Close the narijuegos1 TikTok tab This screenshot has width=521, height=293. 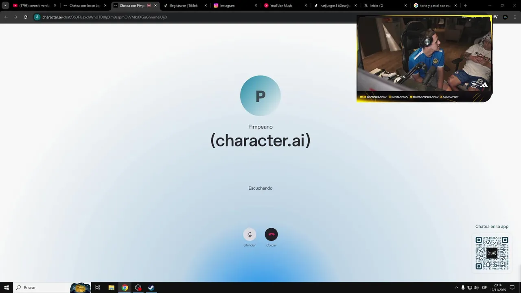point(356,6)
